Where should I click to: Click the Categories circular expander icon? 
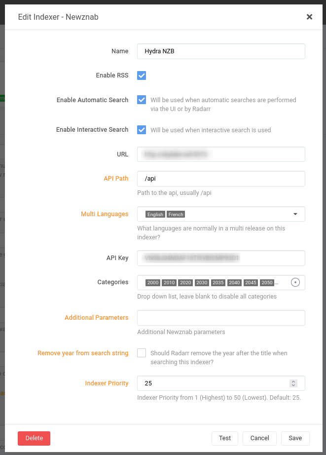(x=295, y=282)
